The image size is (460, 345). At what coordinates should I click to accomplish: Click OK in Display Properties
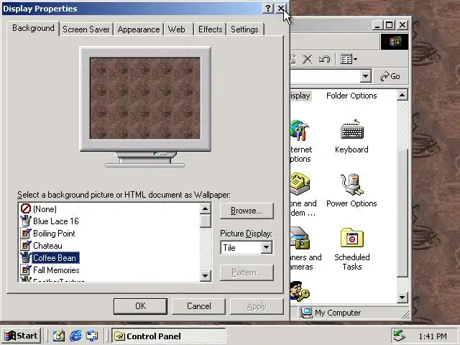[x=141, y=306]
